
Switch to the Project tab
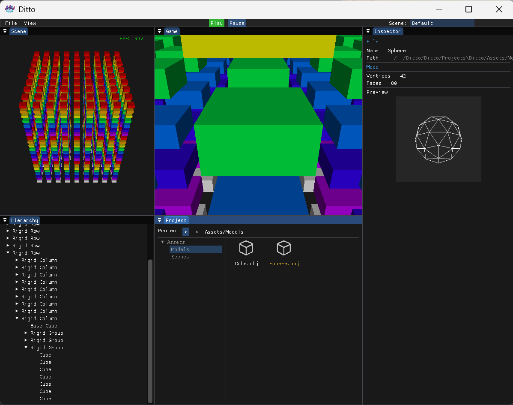point(176,220)
